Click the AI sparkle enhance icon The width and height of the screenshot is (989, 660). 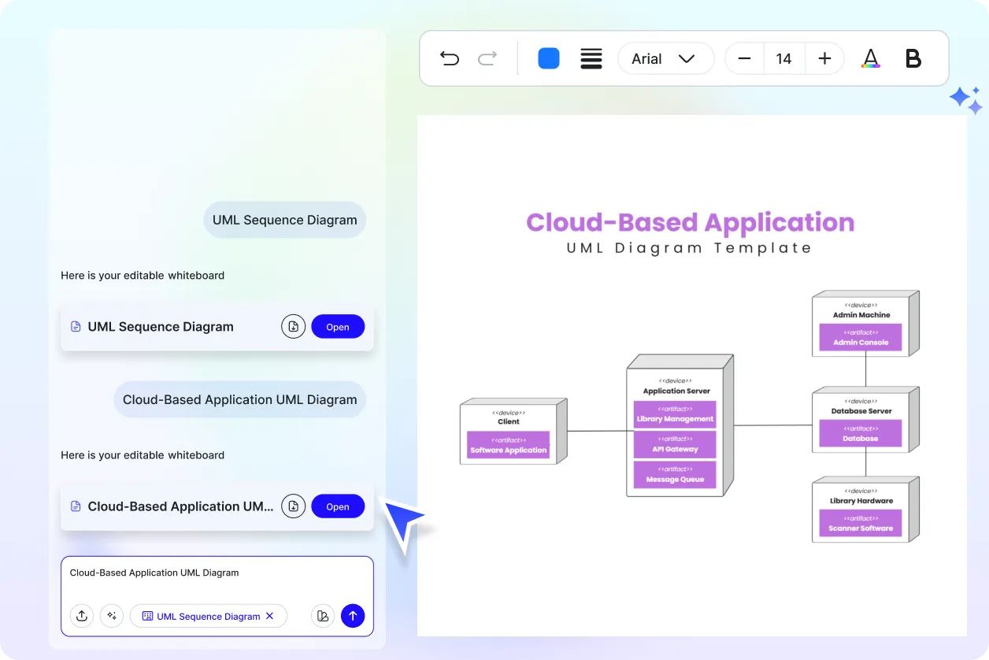[112, 616]
